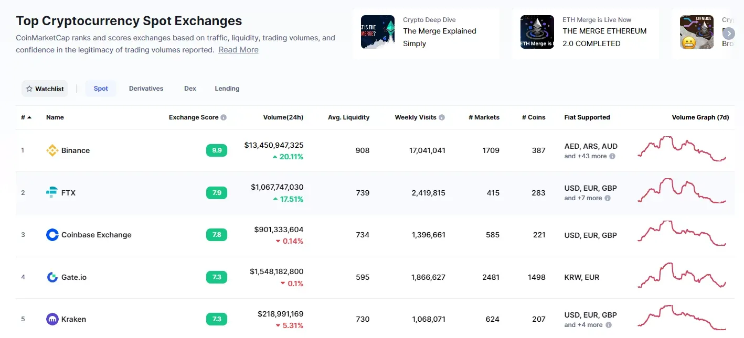Sort by # Markets column header
The width and height of the screenshot is (744, 338).
(x=484, y=117)
